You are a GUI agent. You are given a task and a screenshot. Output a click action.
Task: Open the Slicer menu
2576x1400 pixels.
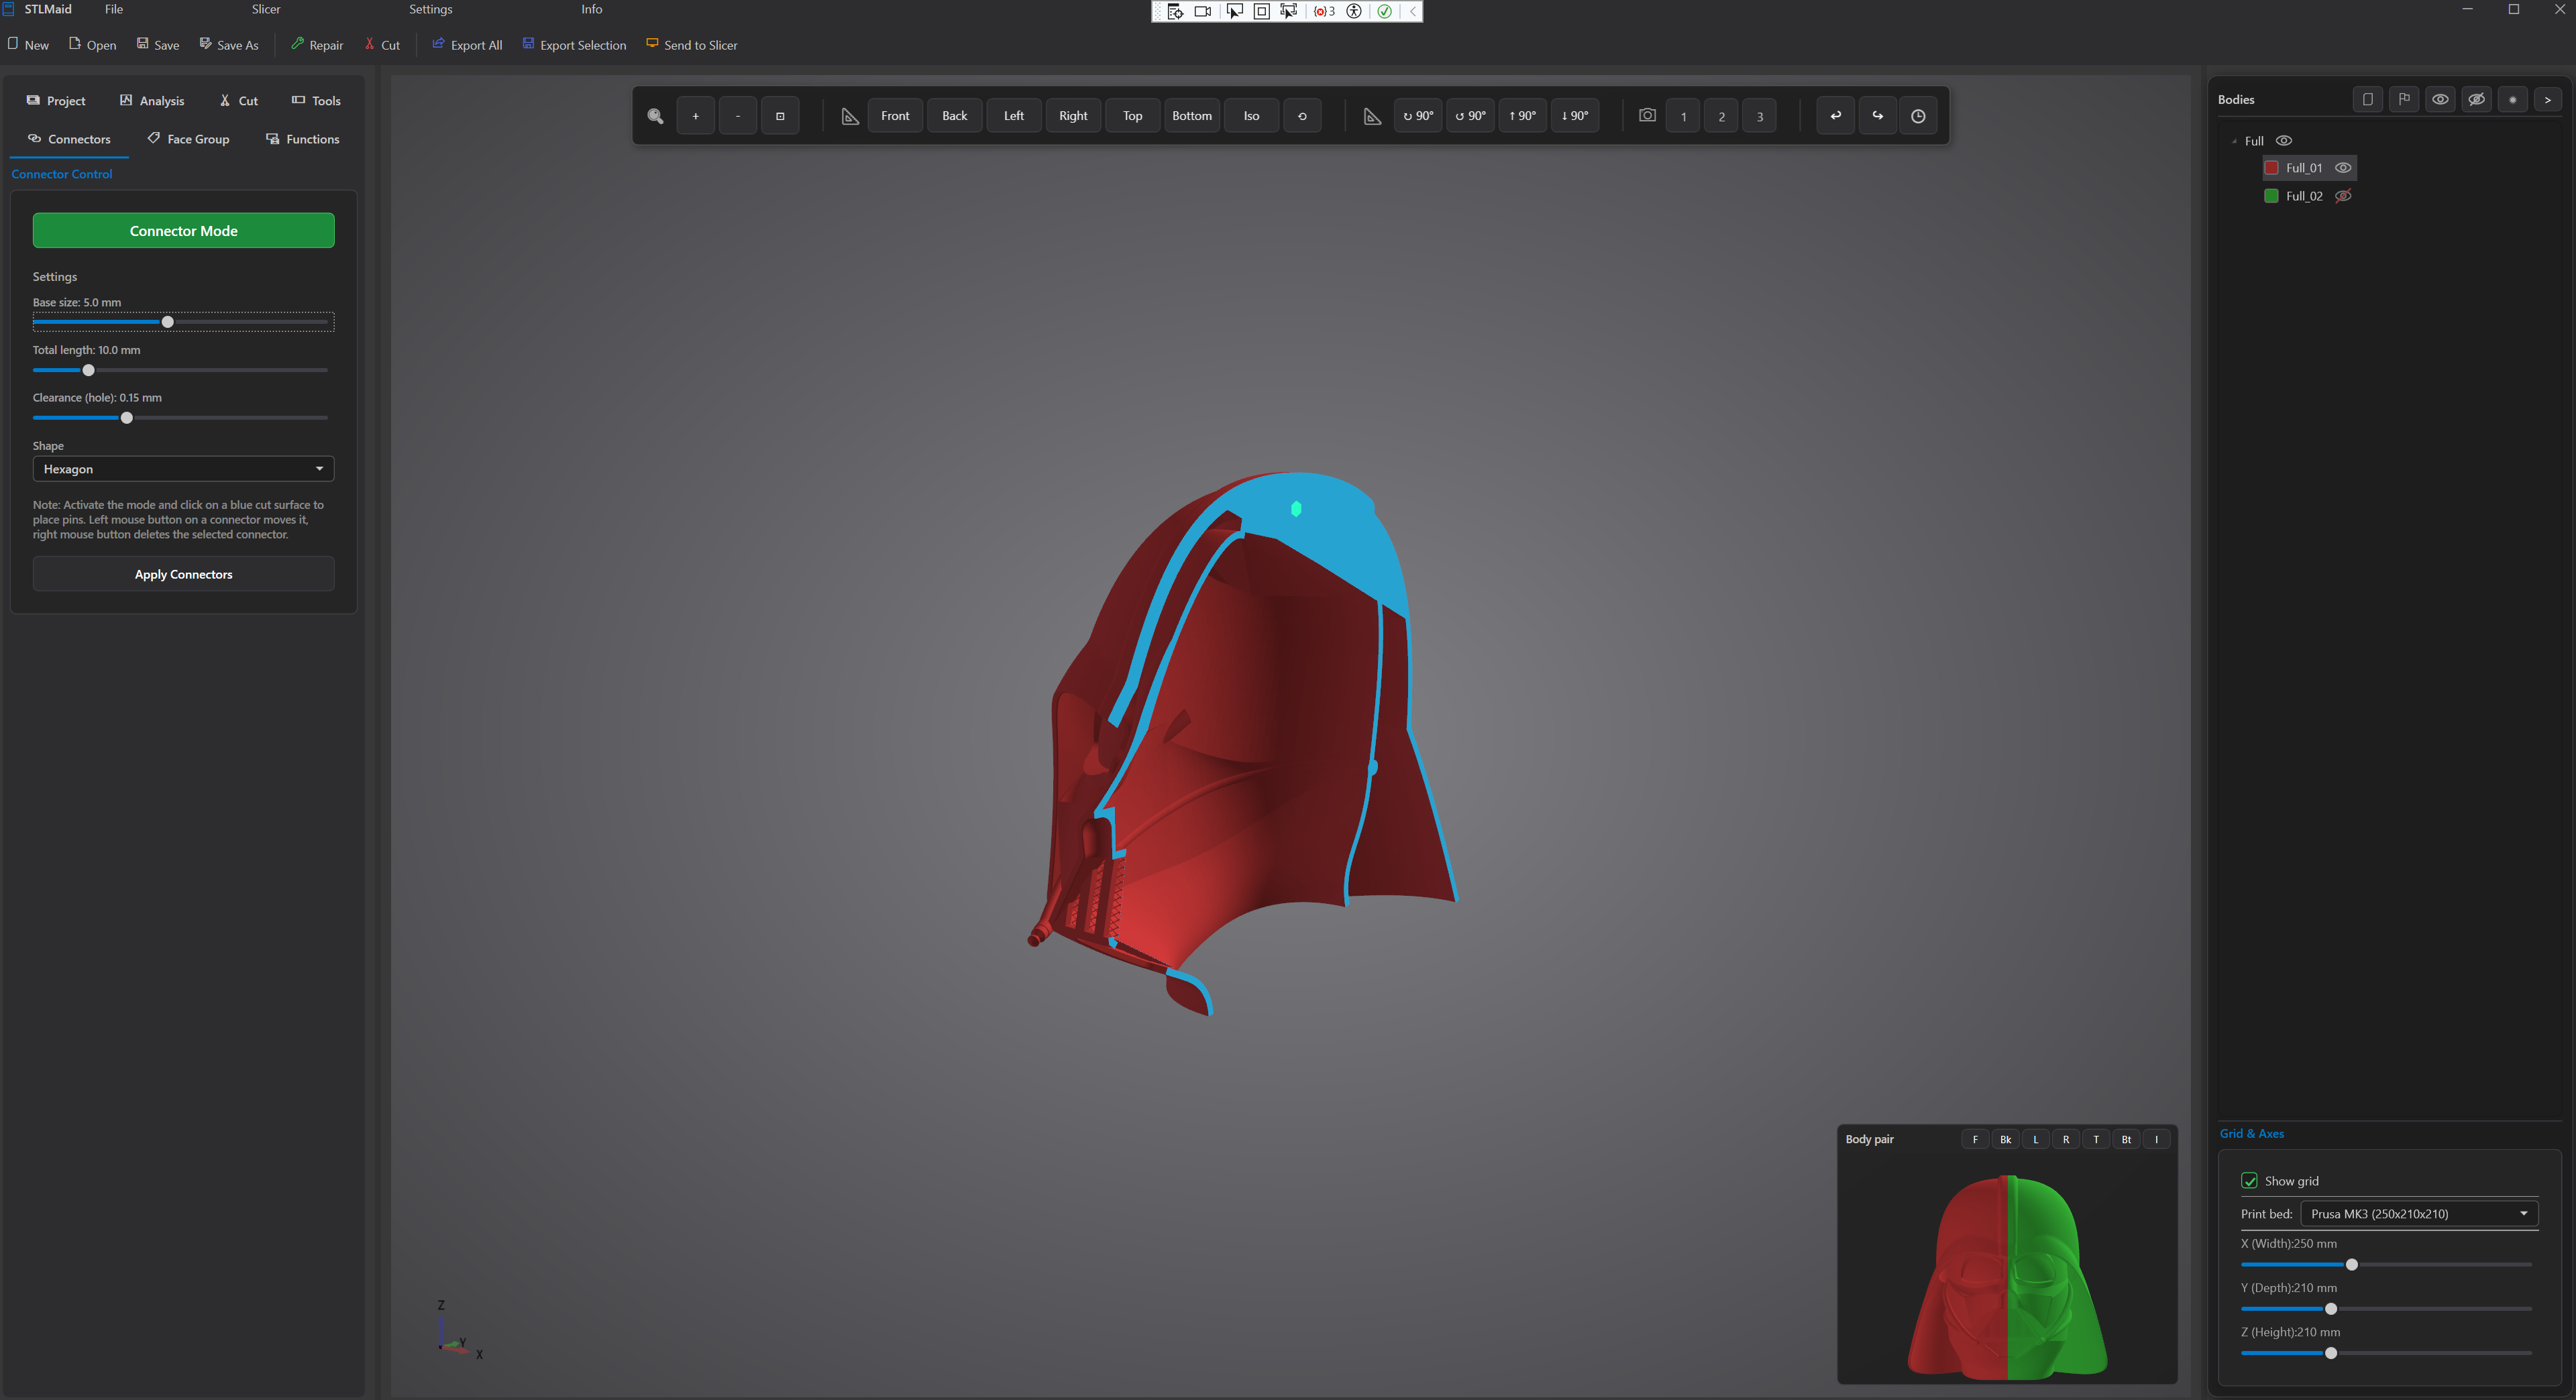point(266,9)
